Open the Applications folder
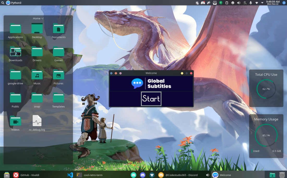Image resolution: width=287 pixels, height=178 pixels. click(x=15, y=31)
